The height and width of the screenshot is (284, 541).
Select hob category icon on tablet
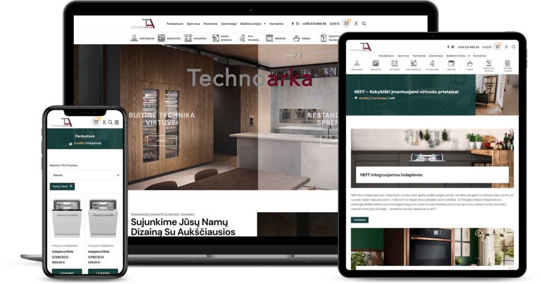point(394,63)
